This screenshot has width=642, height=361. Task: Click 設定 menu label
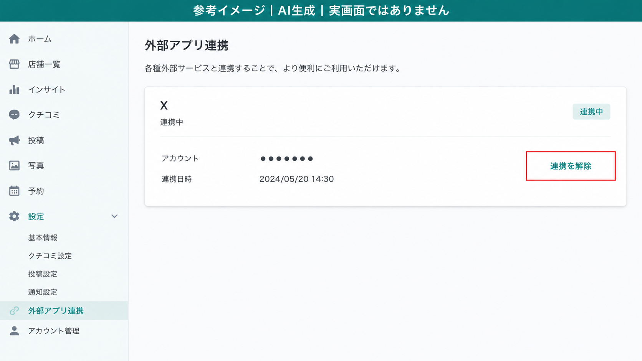(36, 216)
